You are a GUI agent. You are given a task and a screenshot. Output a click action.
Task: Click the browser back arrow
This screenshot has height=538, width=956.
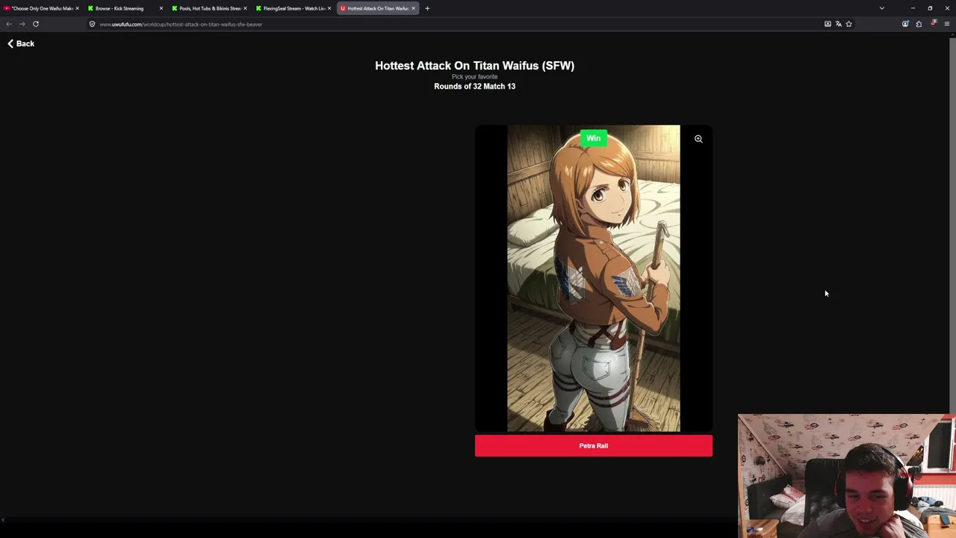tap(9, 24)
